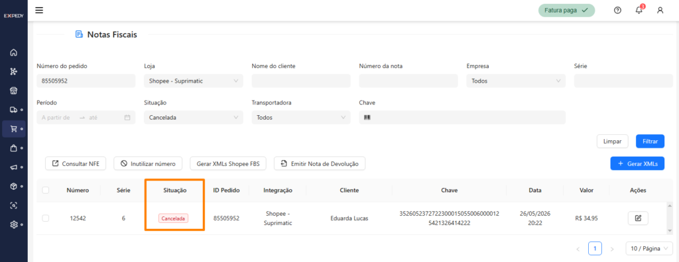
Task: Click the Valor column header
Action: [x=586, y=191]
